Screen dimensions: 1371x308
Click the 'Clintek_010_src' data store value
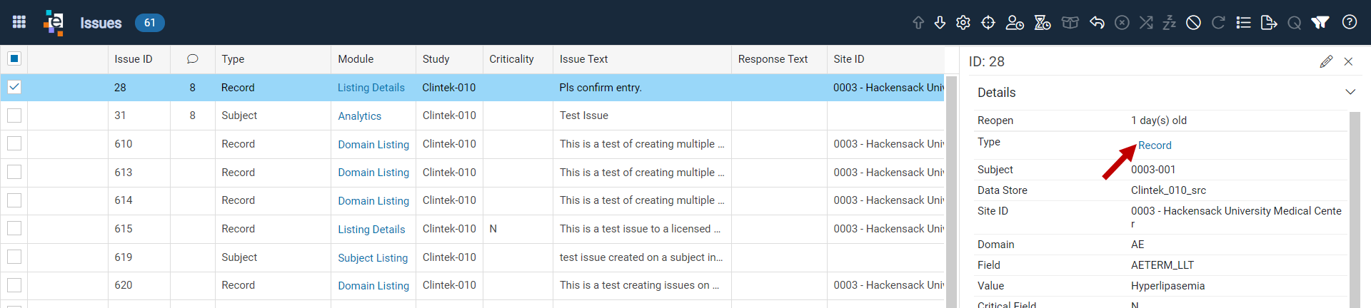click(x=1168, y=190)
